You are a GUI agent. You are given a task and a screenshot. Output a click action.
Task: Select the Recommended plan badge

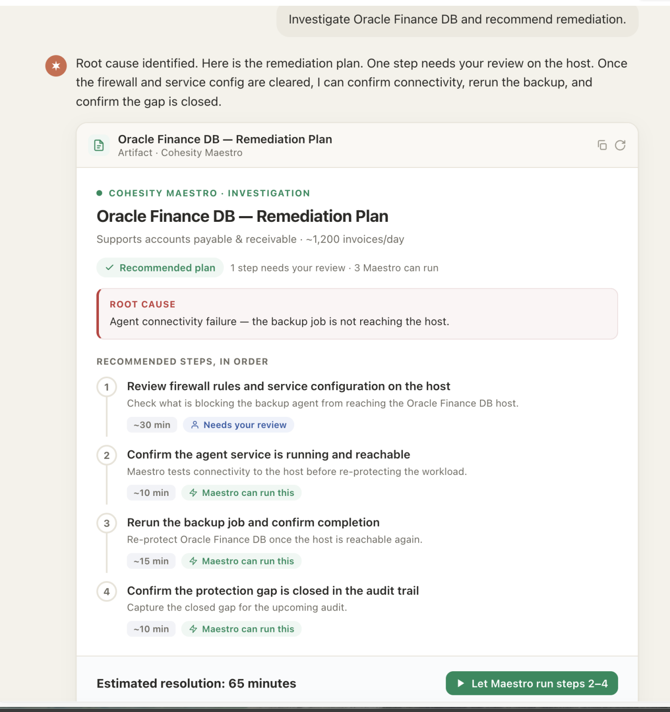coord(160,267)
